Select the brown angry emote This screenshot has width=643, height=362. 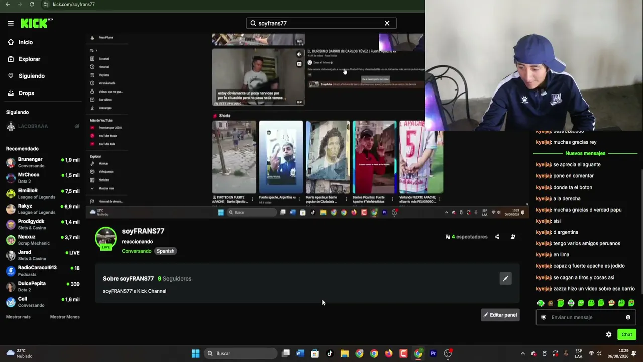click(x=551, y=303)
